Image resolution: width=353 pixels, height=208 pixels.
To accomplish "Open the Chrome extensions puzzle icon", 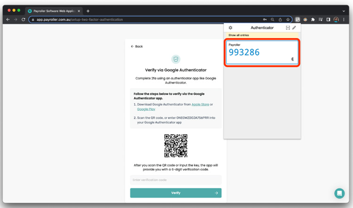I will (x=313, y=19).
